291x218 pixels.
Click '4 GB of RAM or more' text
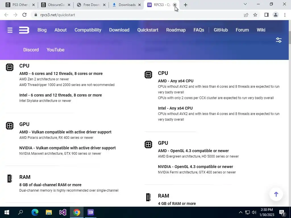click(x=177, y=204)
